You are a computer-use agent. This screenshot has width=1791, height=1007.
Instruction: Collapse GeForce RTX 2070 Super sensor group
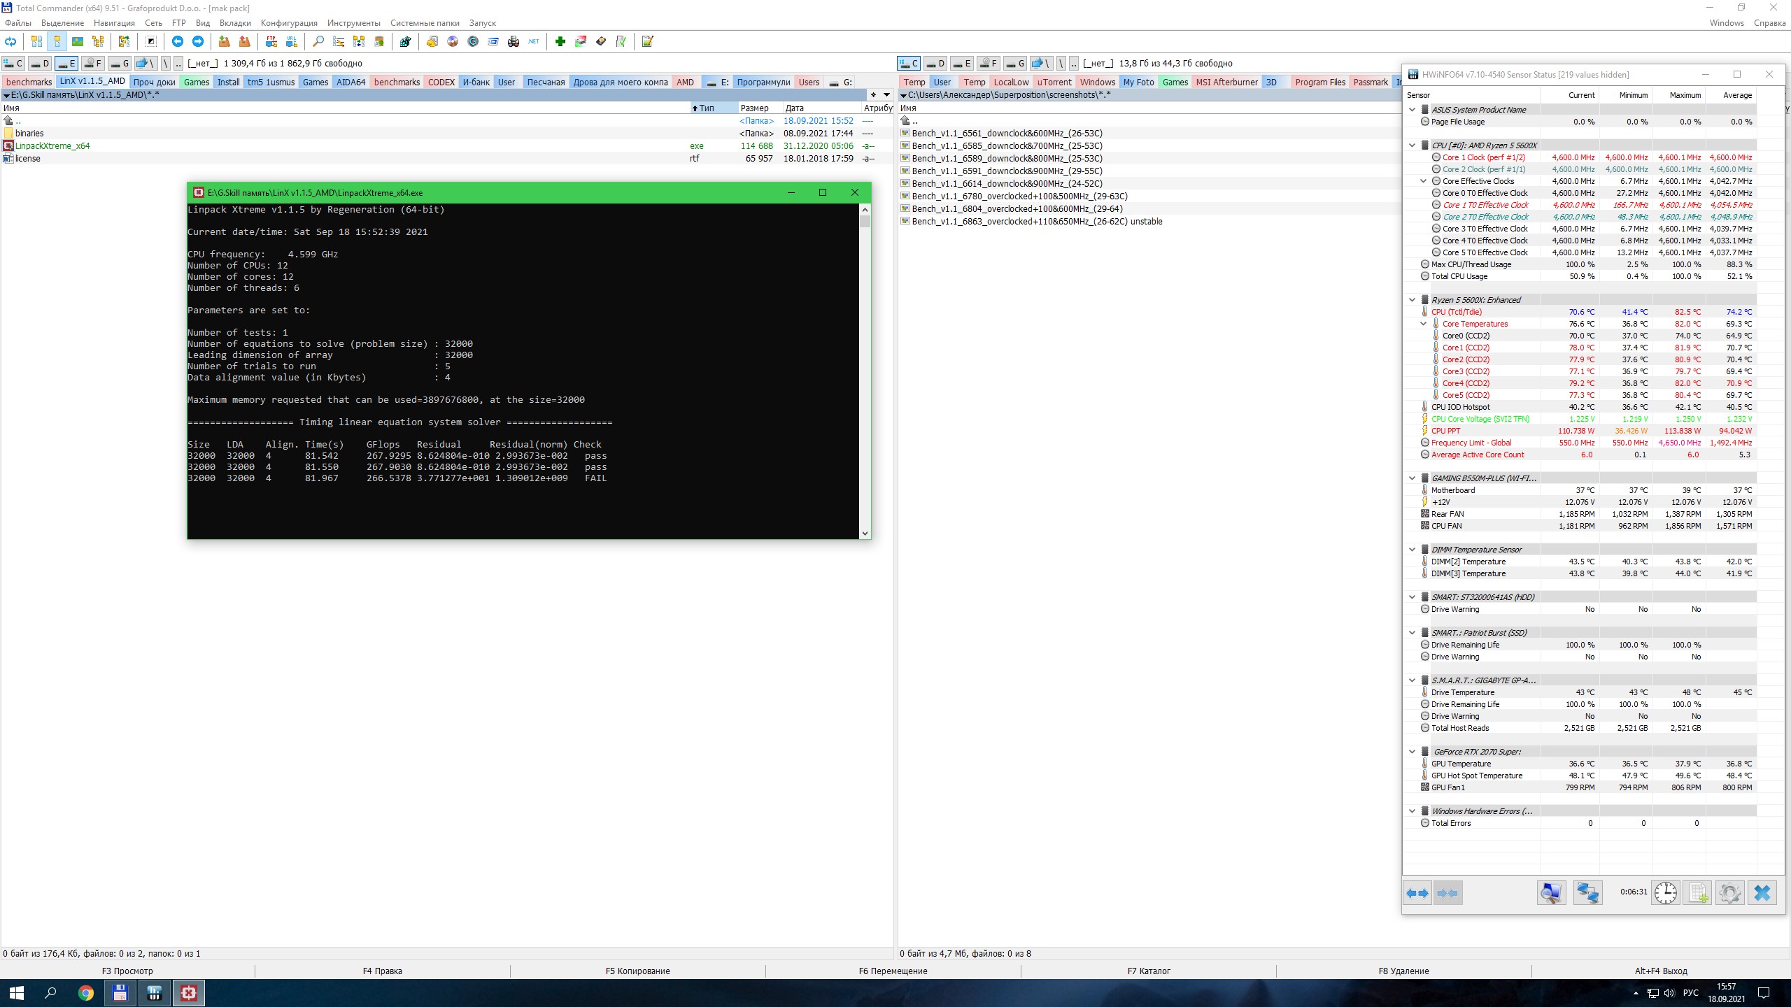1412,752
